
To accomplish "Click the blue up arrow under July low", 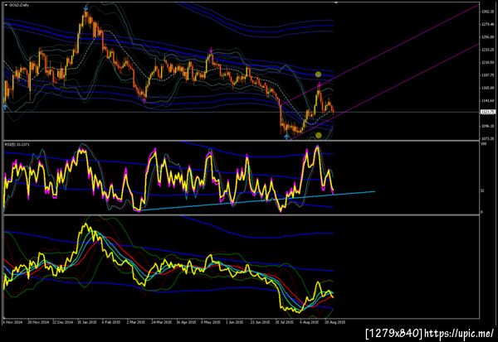I will pyautogui.click(x=287, y=137).
